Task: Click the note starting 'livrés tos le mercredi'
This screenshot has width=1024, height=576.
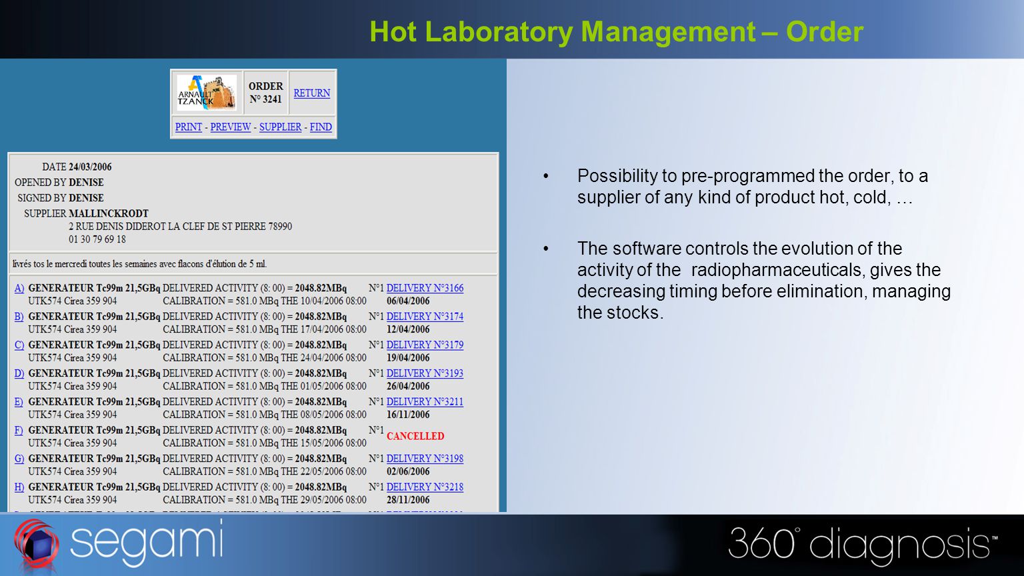Action: coord(139,264)
